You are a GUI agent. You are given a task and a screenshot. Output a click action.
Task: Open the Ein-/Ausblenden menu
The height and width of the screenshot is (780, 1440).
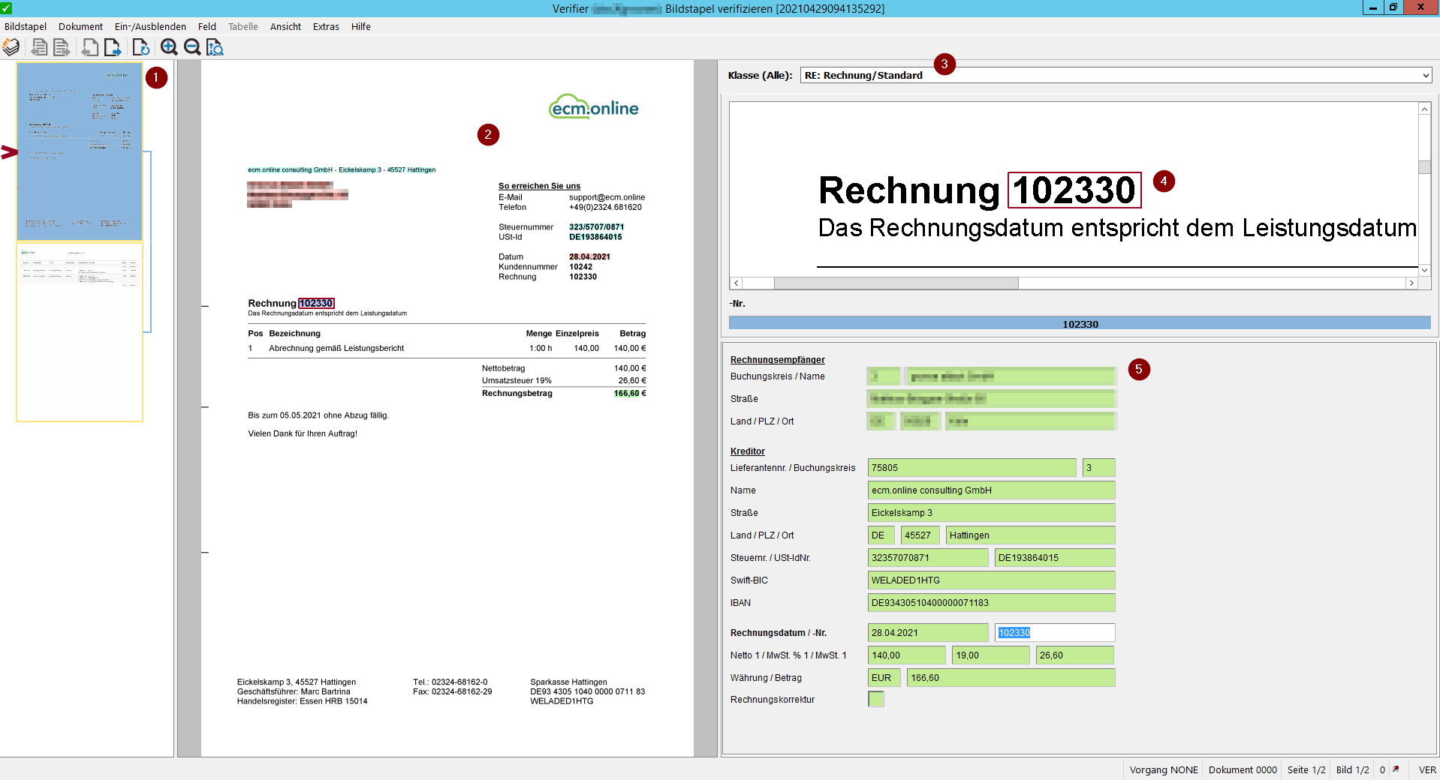150,26
